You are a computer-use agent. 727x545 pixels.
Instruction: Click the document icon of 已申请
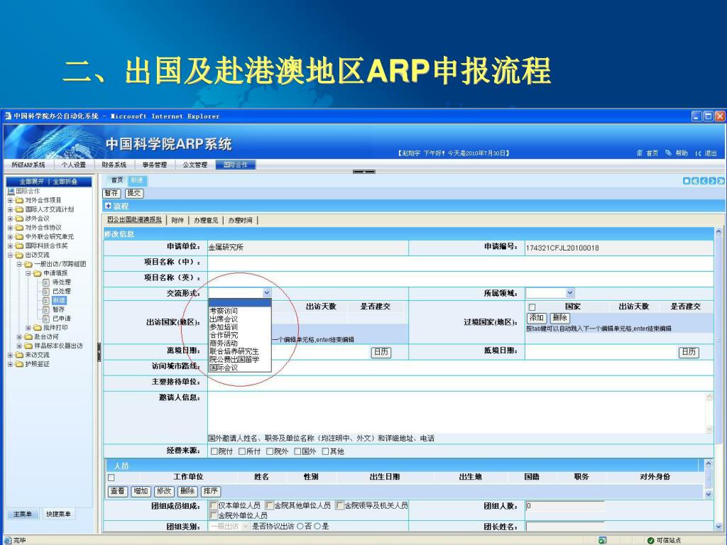coord(46,319)
